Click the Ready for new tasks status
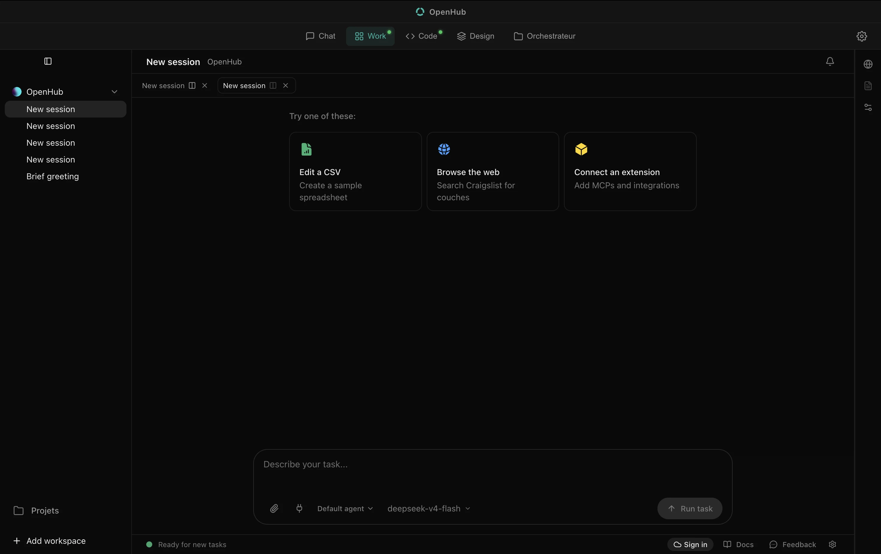 click(x=186, y=544)
